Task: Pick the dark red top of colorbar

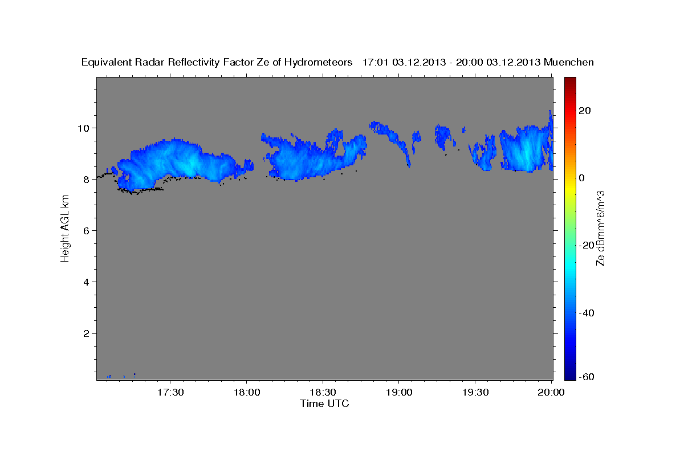Action: [x=571, y=80]
